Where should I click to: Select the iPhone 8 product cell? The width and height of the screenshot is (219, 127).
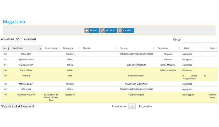26,76
